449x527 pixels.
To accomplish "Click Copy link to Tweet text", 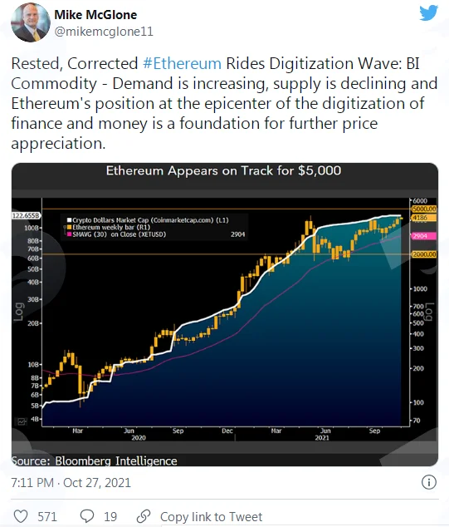I will pyautogui.click(x=211, y=516).
